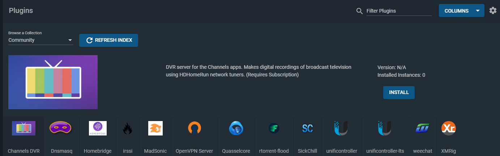Choose the Quasselcore plugin icon
This screenshot has height=156, width=500.
point(236,128)
